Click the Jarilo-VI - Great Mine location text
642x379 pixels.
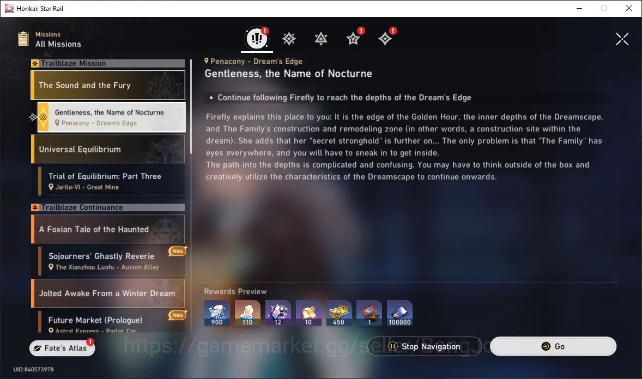[x=87, y=187]
